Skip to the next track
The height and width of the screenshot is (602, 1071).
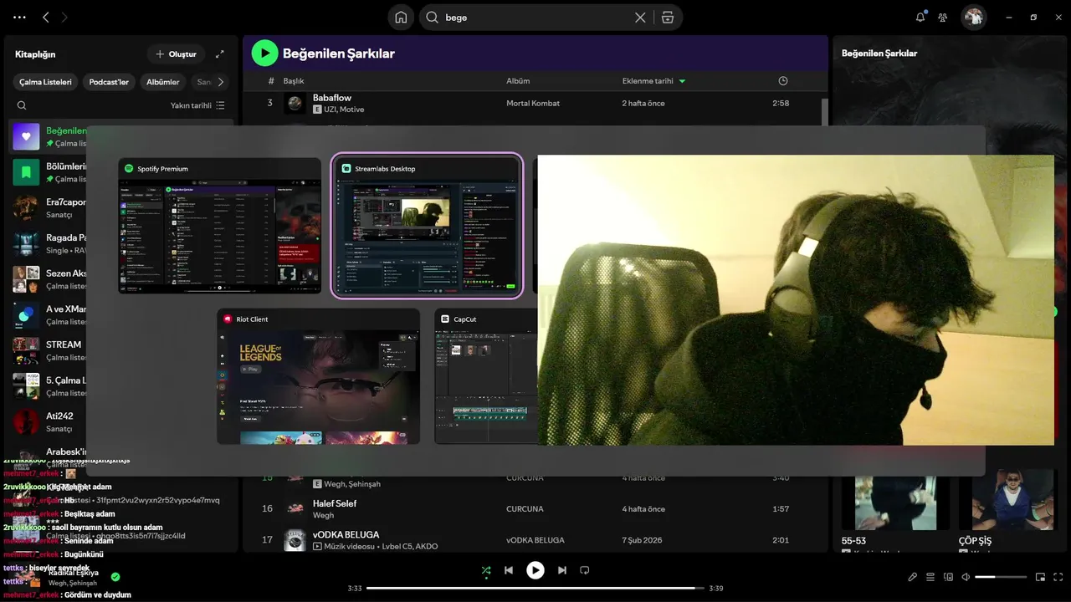[x=562, y=570]
